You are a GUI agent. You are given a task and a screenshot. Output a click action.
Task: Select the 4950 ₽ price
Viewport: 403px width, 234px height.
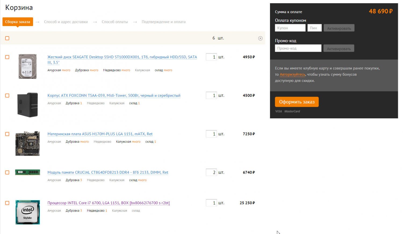(249, 57)
